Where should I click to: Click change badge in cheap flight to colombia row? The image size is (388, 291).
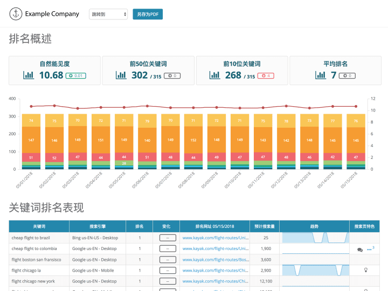168,248
